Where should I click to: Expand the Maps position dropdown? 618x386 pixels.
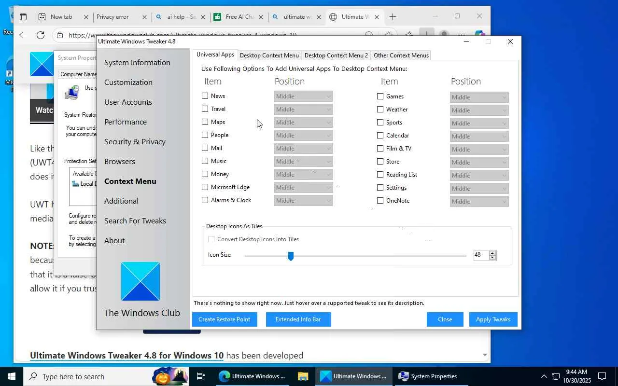(x=303, y=123)
